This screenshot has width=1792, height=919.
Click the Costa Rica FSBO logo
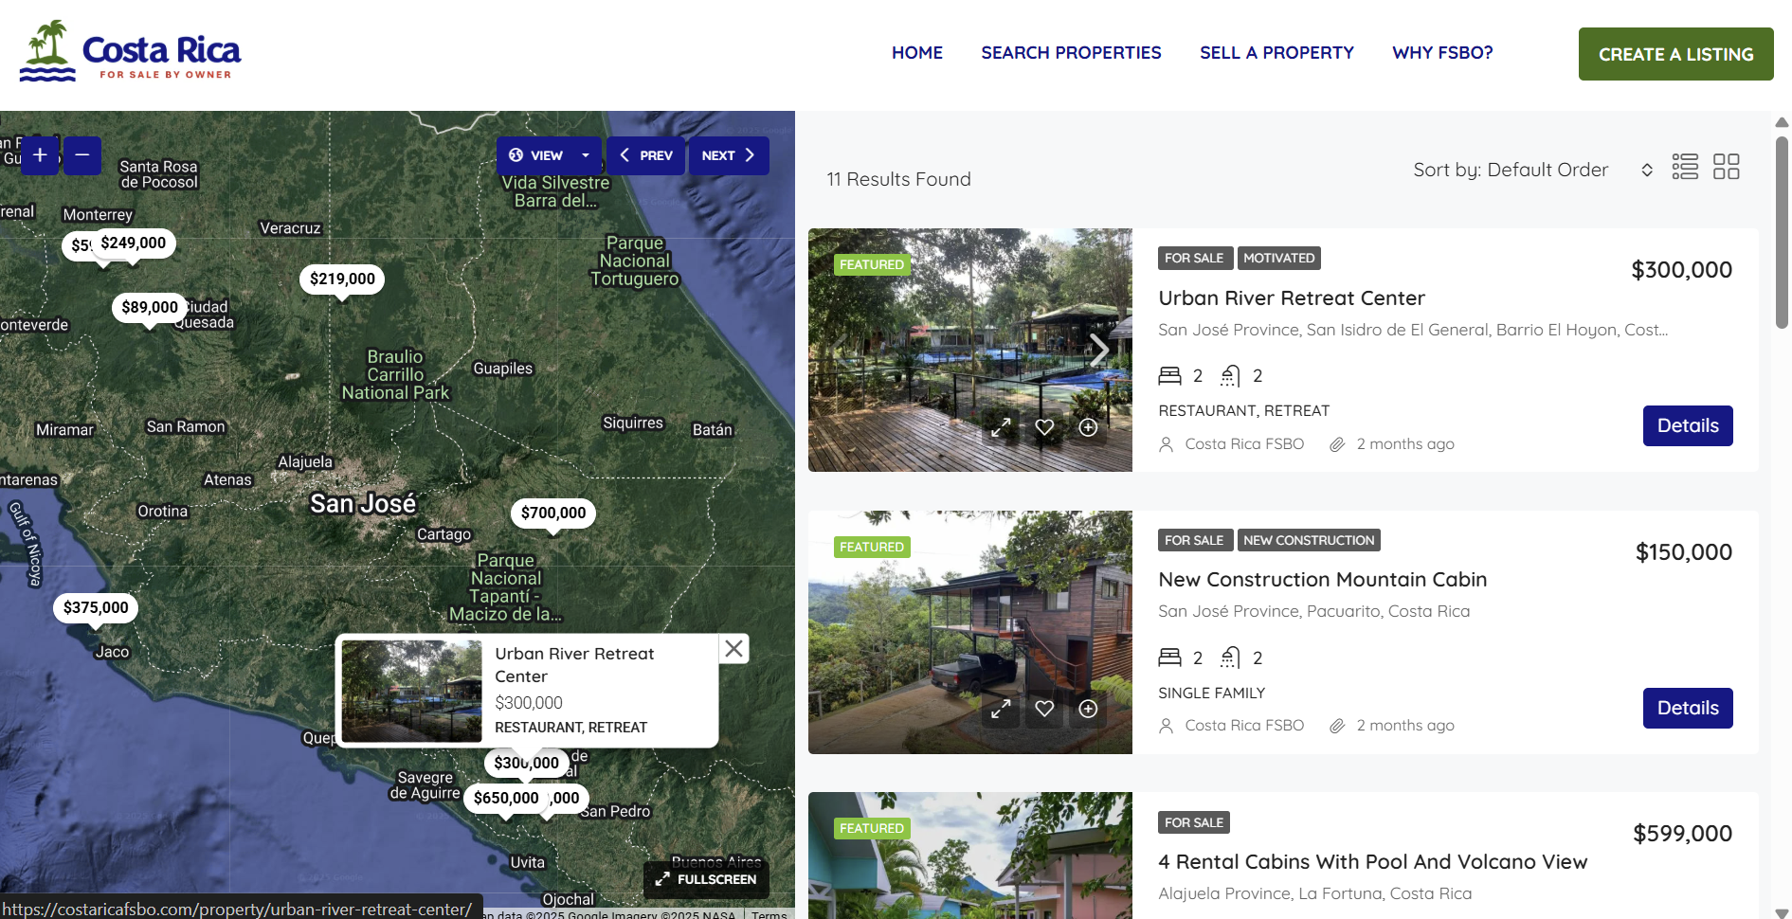click(x=130, y=51)
